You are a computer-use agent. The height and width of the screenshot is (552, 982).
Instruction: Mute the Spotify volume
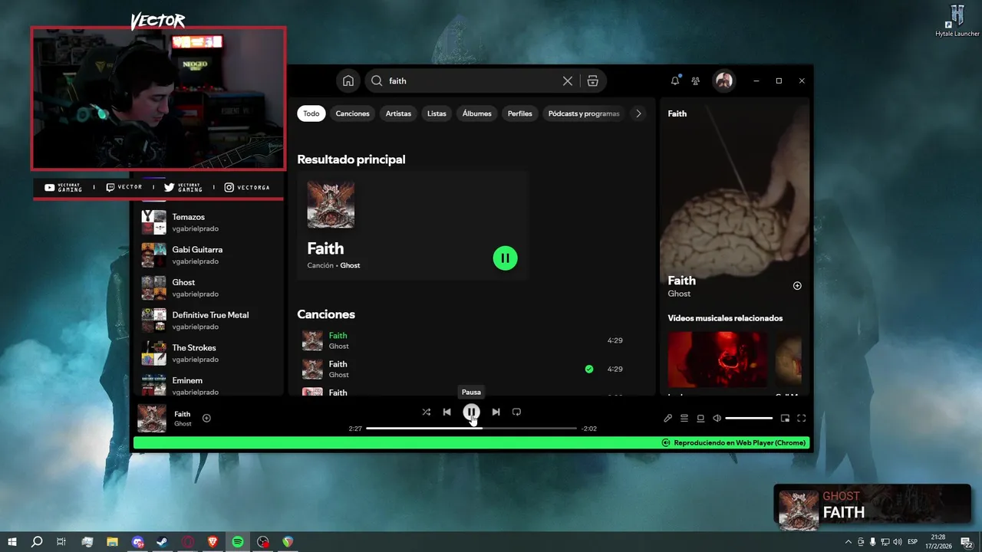point(717,418)
